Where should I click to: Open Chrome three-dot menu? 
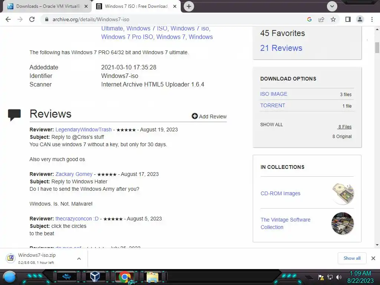pyautogui.click(x=372, y=19)
